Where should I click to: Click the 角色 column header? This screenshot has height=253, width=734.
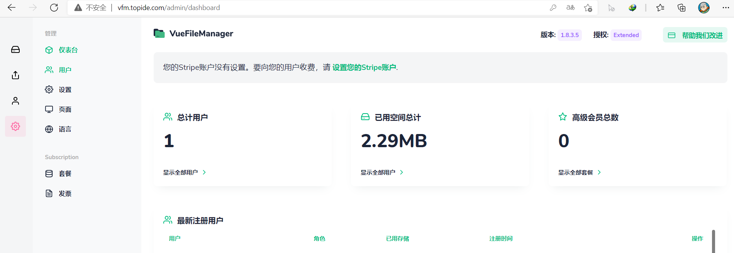click(320, 239)
